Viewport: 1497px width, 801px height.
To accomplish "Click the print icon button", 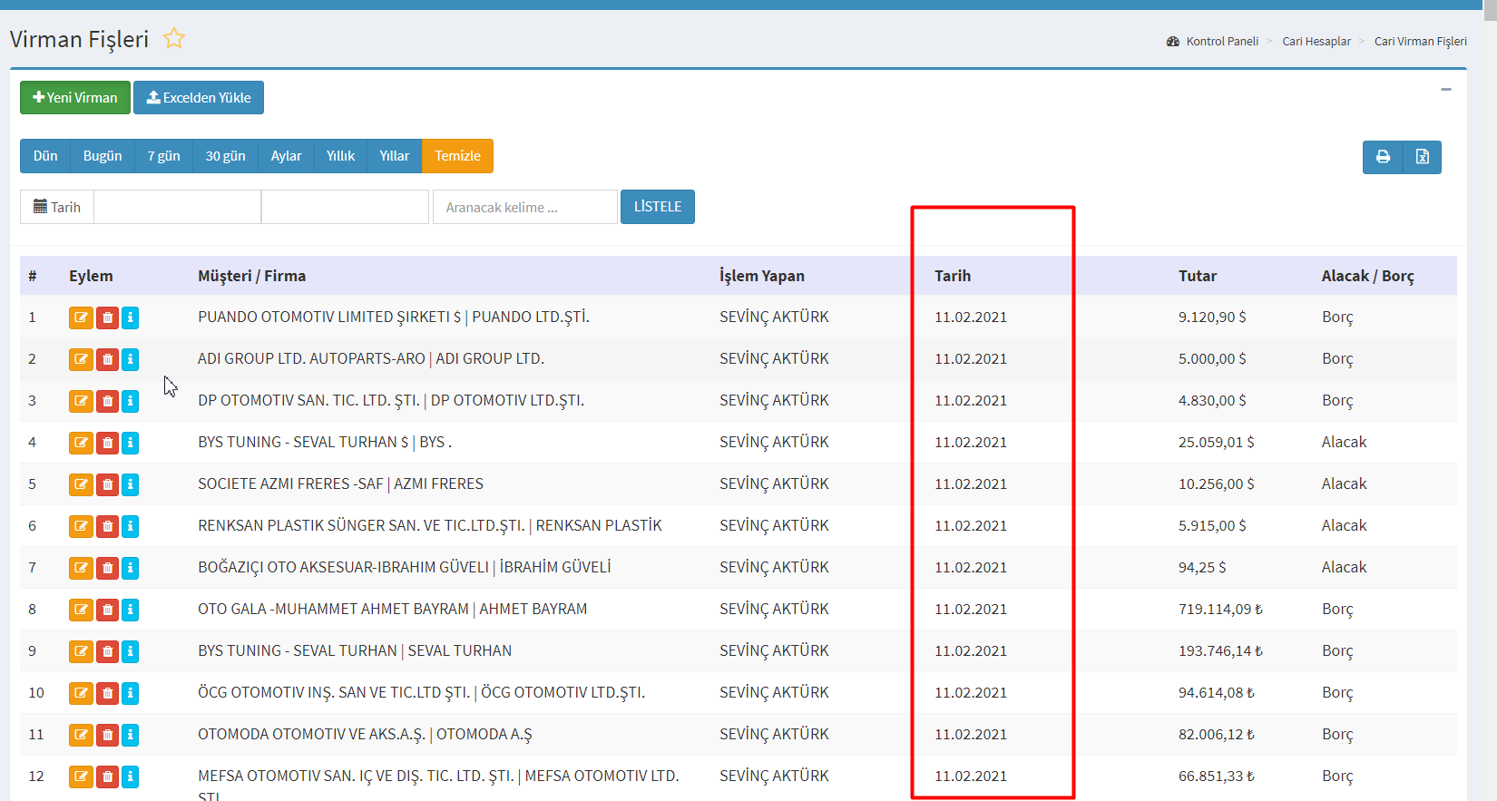I will [1383, 157].
